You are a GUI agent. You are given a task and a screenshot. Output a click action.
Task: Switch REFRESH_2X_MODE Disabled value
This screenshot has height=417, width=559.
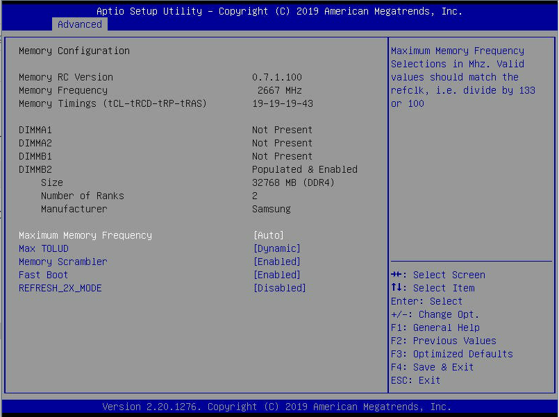click(x=279, y=288)
